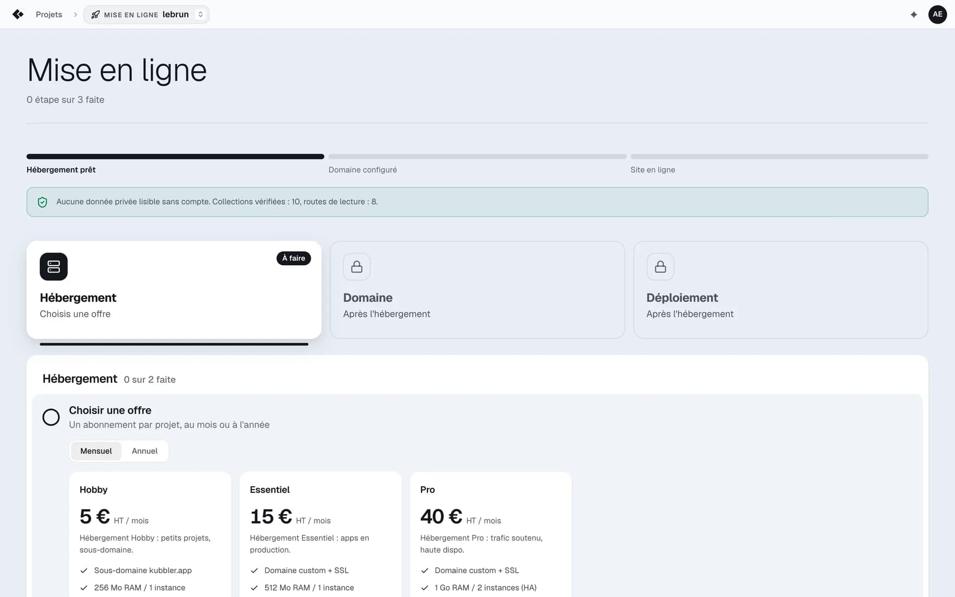Select the Hébergement step card title

pos(78,298)
